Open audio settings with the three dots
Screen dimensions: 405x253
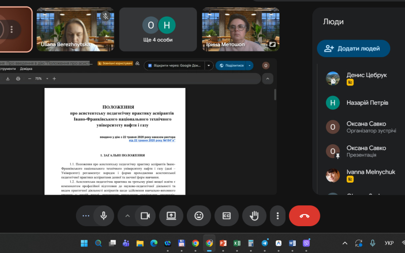(x=86, y=216)
